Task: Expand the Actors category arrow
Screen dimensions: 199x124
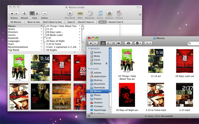Action: pyautogui.click(x=41, y=29)
